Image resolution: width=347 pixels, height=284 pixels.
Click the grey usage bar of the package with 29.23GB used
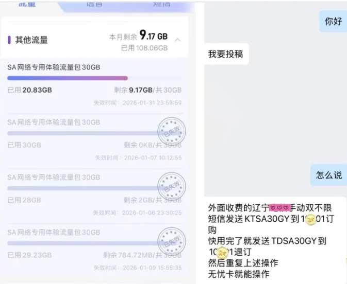83,243
